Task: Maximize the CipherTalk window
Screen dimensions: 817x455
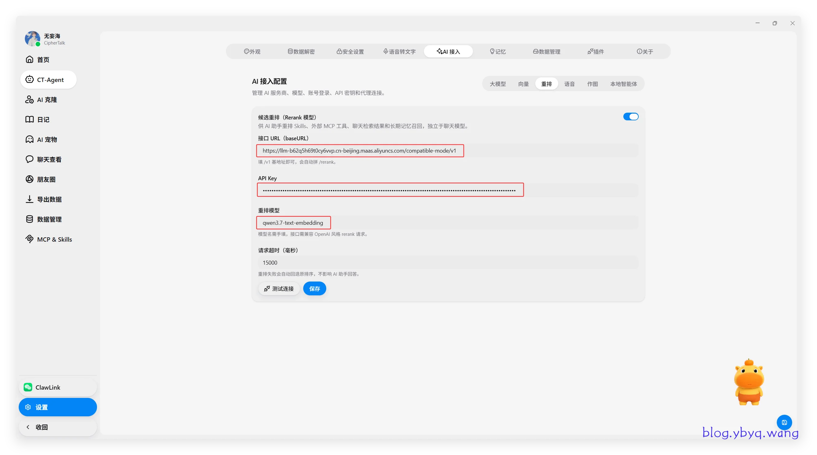Action: point(775,23)
